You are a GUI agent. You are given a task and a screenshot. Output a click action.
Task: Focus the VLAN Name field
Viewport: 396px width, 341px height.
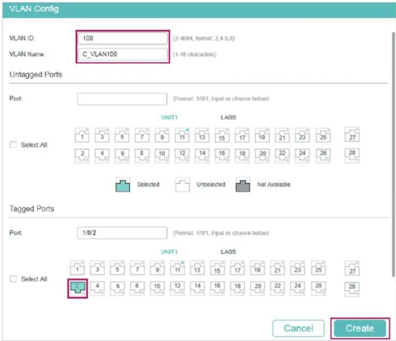[x=122, y=54]
